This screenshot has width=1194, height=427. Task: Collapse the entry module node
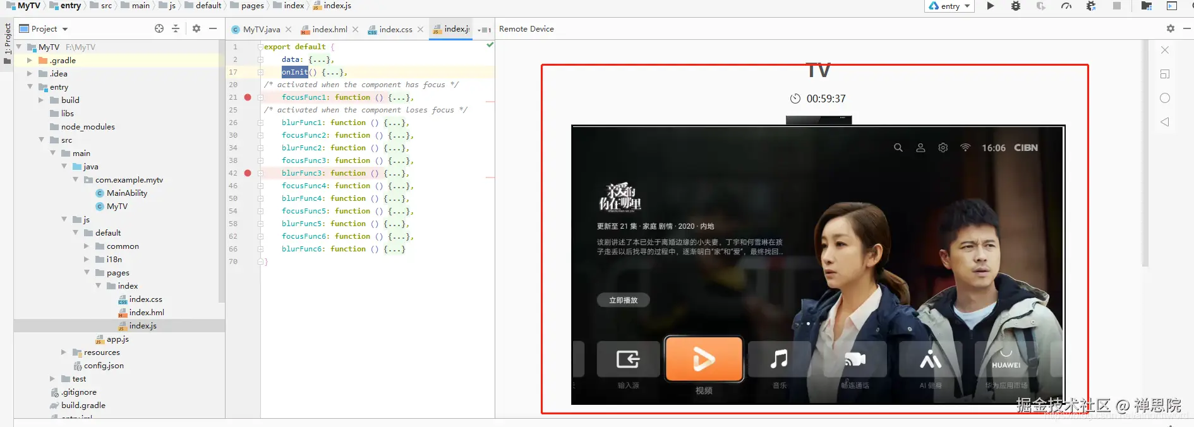[29, 87]
